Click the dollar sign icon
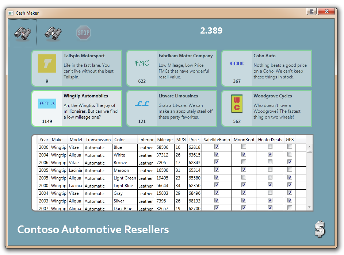This screenshot has width=344, height=255. 320,229
